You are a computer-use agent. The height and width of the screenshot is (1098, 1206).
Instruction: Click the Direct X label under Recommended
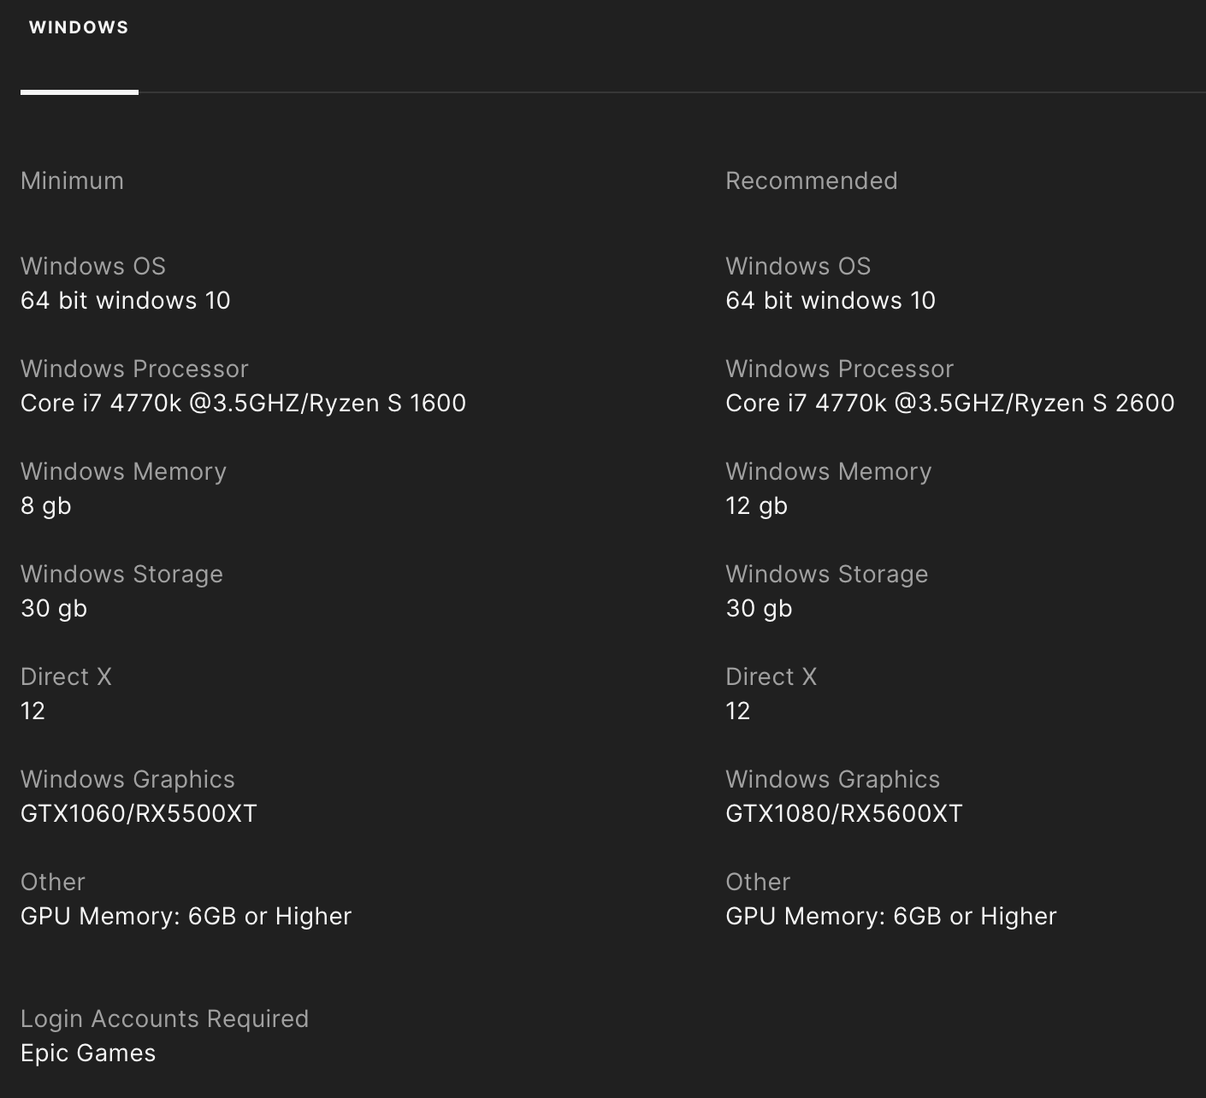pos(771,676)
